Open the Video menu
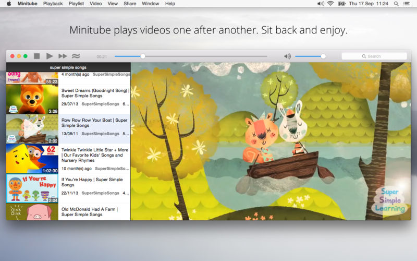This screenshot has width=417, height=261. click(95, 4)
